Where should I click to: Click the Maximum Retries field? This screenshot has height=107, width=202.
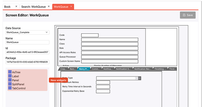click(103, 82)
